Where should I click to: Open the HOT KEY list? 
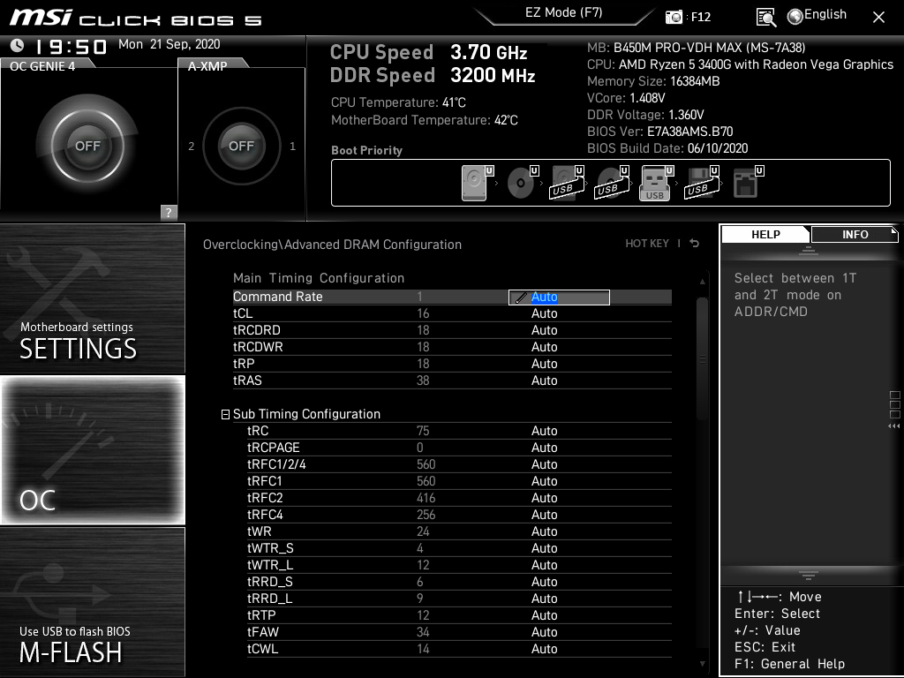(647, 244)
